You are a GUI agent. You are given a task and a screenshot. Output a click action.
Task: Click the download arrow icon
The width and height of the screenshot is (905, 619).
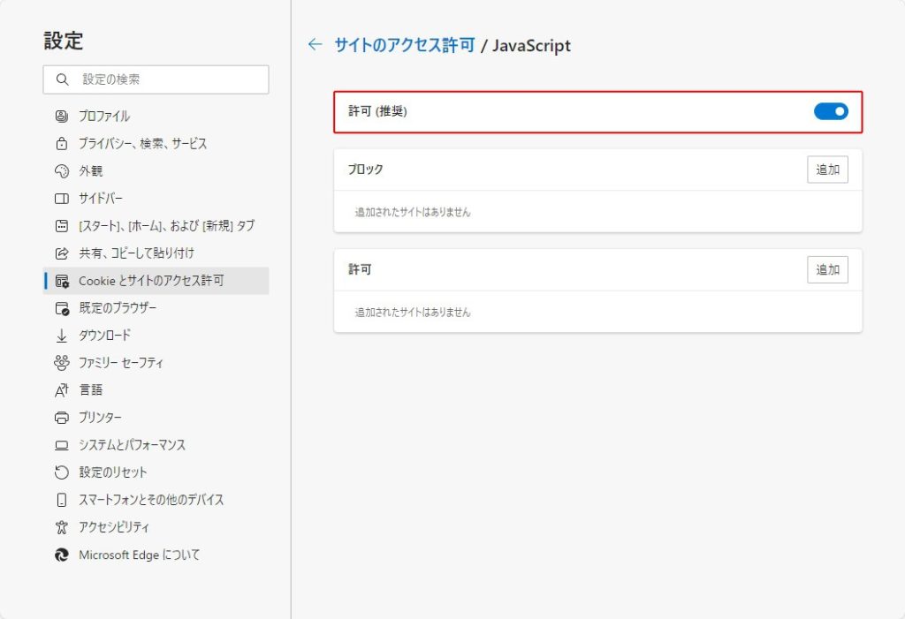(x=61, y=336)
